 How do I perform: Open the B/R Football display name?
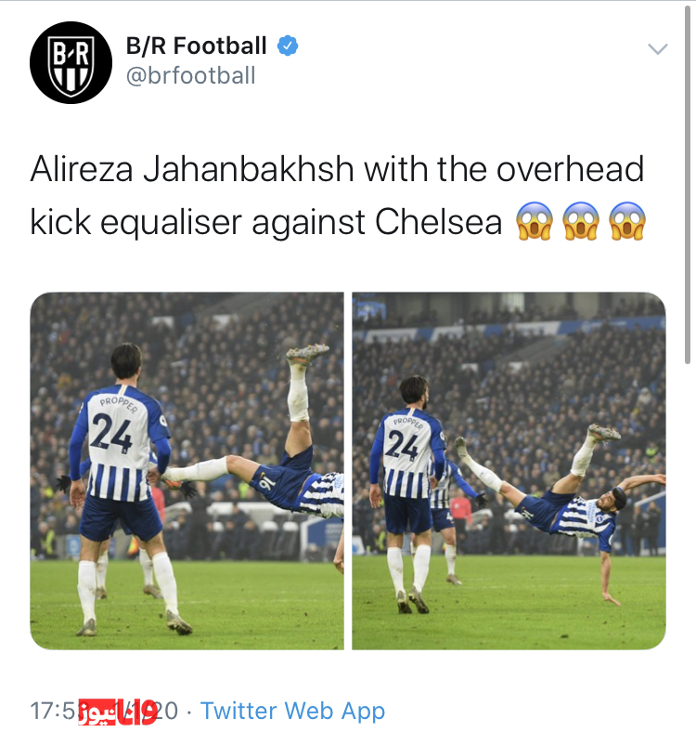[x=196, y=46]
